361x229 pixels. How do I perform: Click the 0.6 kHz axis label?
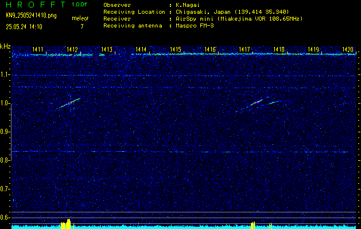[5, 218]
